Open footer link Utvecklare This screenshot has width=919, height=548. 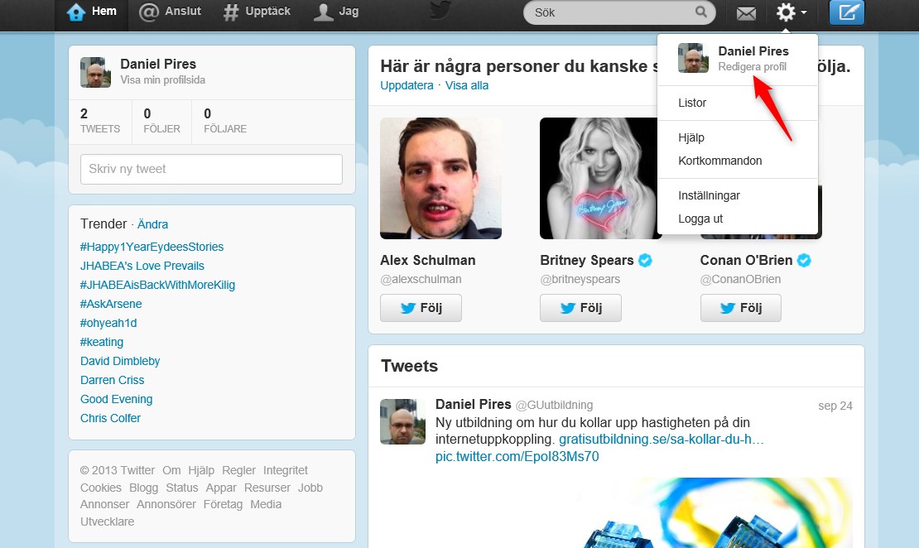click(x=108, y=522)
